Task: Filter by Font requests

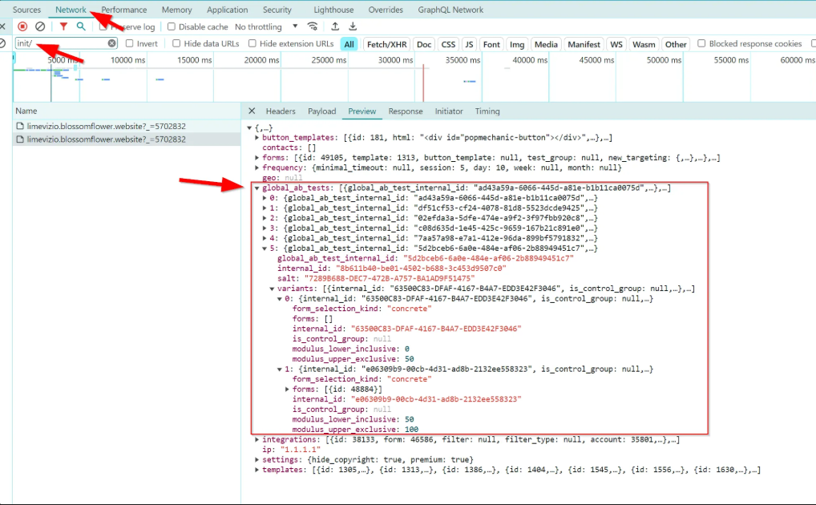Action: (x=491, y=44)
